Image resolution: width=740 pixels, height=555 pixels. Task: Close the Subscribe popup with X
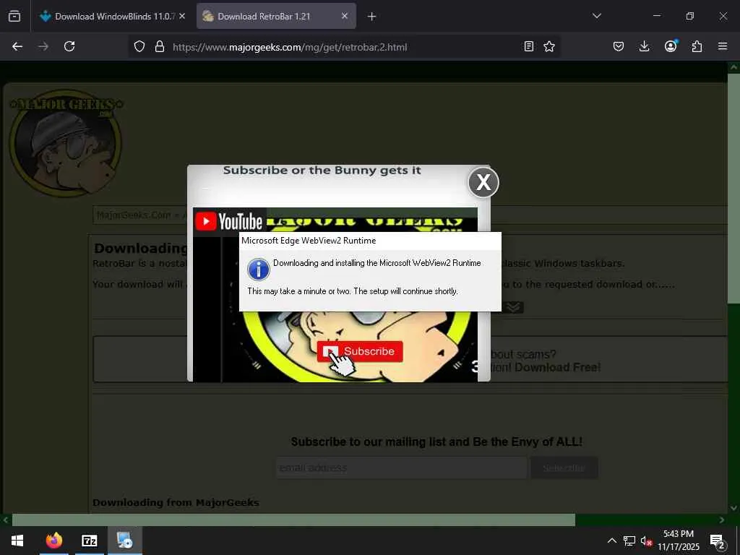[x=483, y=182]
